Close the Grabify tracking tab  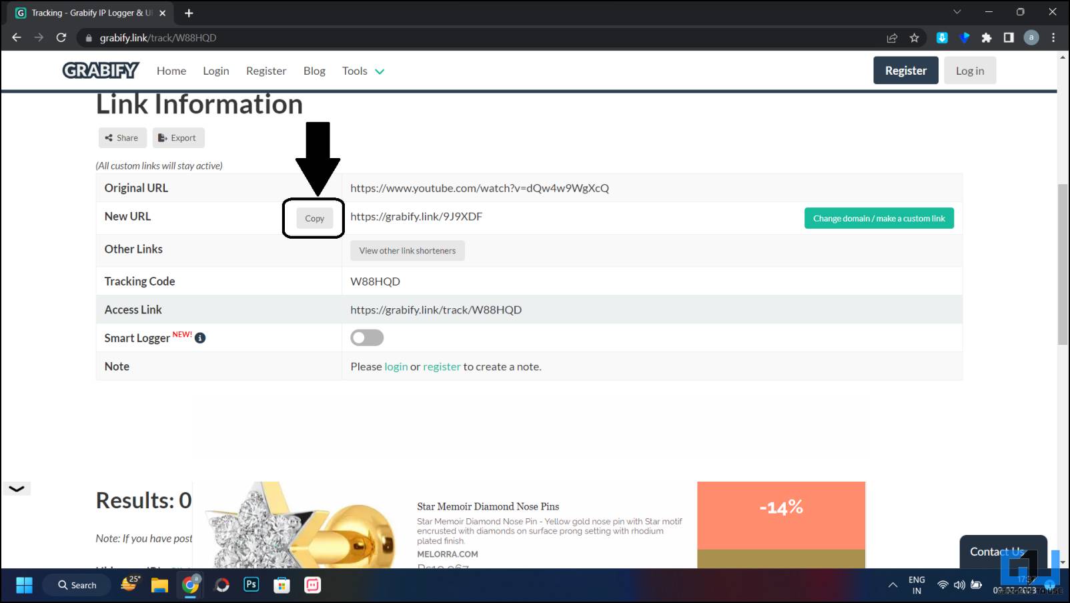pos(163,13)
